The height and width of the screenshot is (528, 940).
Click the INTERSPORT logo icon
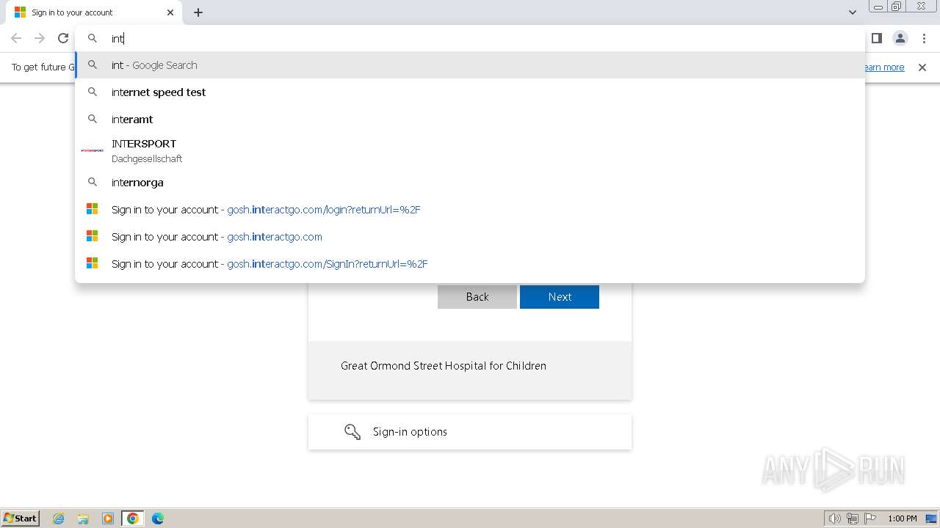pyautogui.click(x=93, y=150)
